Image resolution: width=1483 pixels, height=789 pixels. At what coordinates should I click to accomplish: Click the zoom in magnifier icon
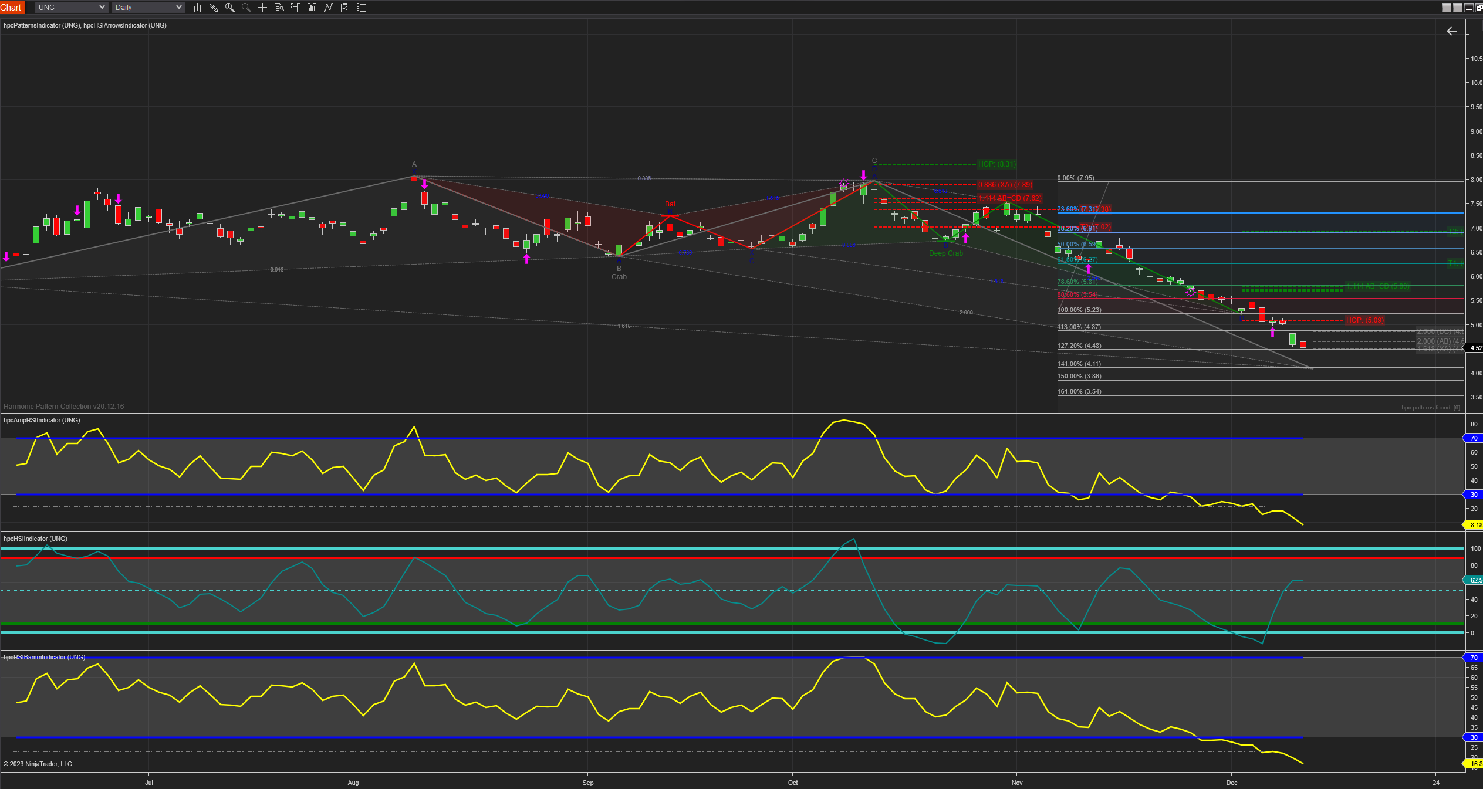pyautogui.click(x=230, y=8)
